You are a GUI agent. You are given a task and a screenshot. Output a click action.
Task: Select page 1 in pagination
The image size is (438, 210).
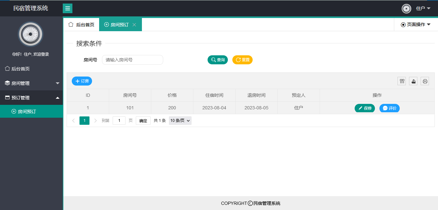pyautogui.click(x=84, y=121)
